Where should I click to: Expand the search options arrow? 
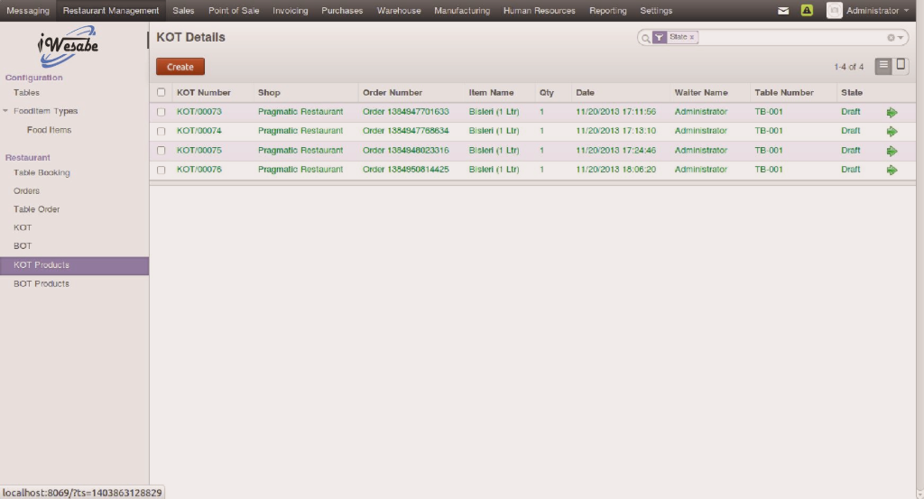901,38
